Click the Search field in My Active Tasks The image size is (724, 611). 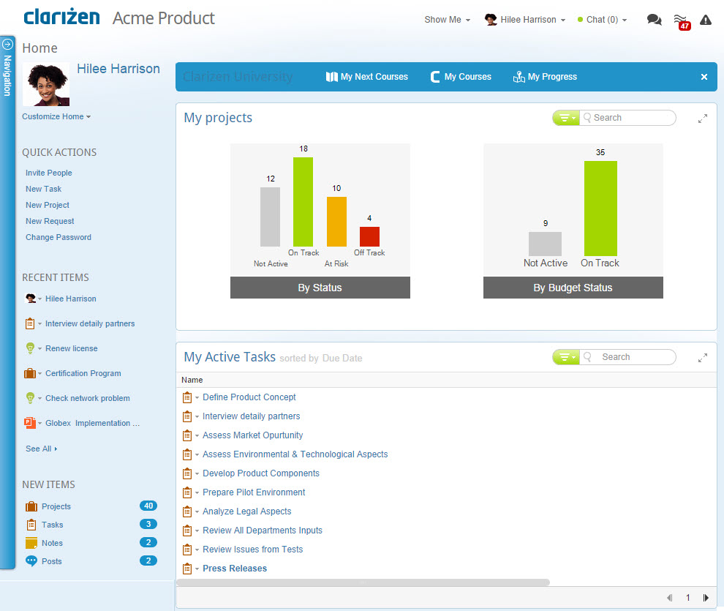coord(628,357)
